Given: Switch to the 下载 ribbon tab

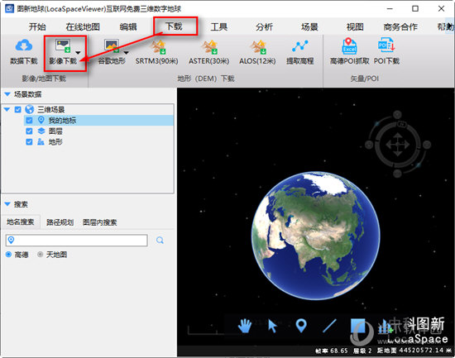Looking at the screenshot, I should click(174, 26).
